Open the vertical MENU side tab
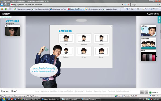The width and height of the screenshot is (161, 101). click(159, 19)
